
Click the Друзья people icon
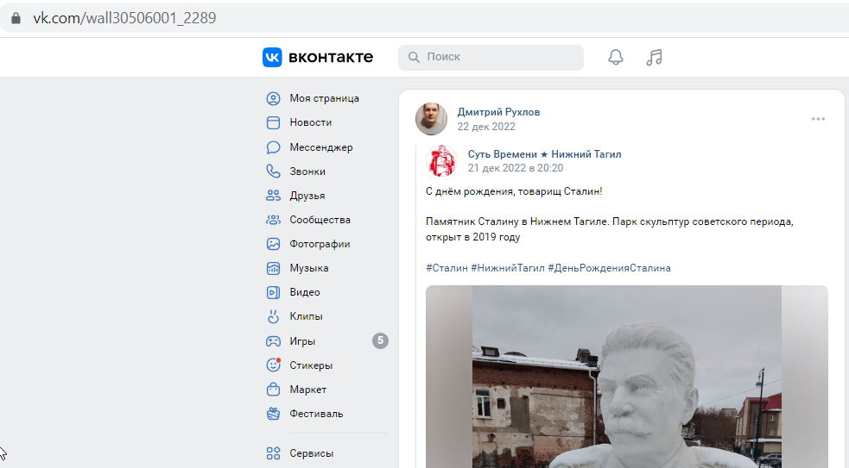[x=274, y=196]
